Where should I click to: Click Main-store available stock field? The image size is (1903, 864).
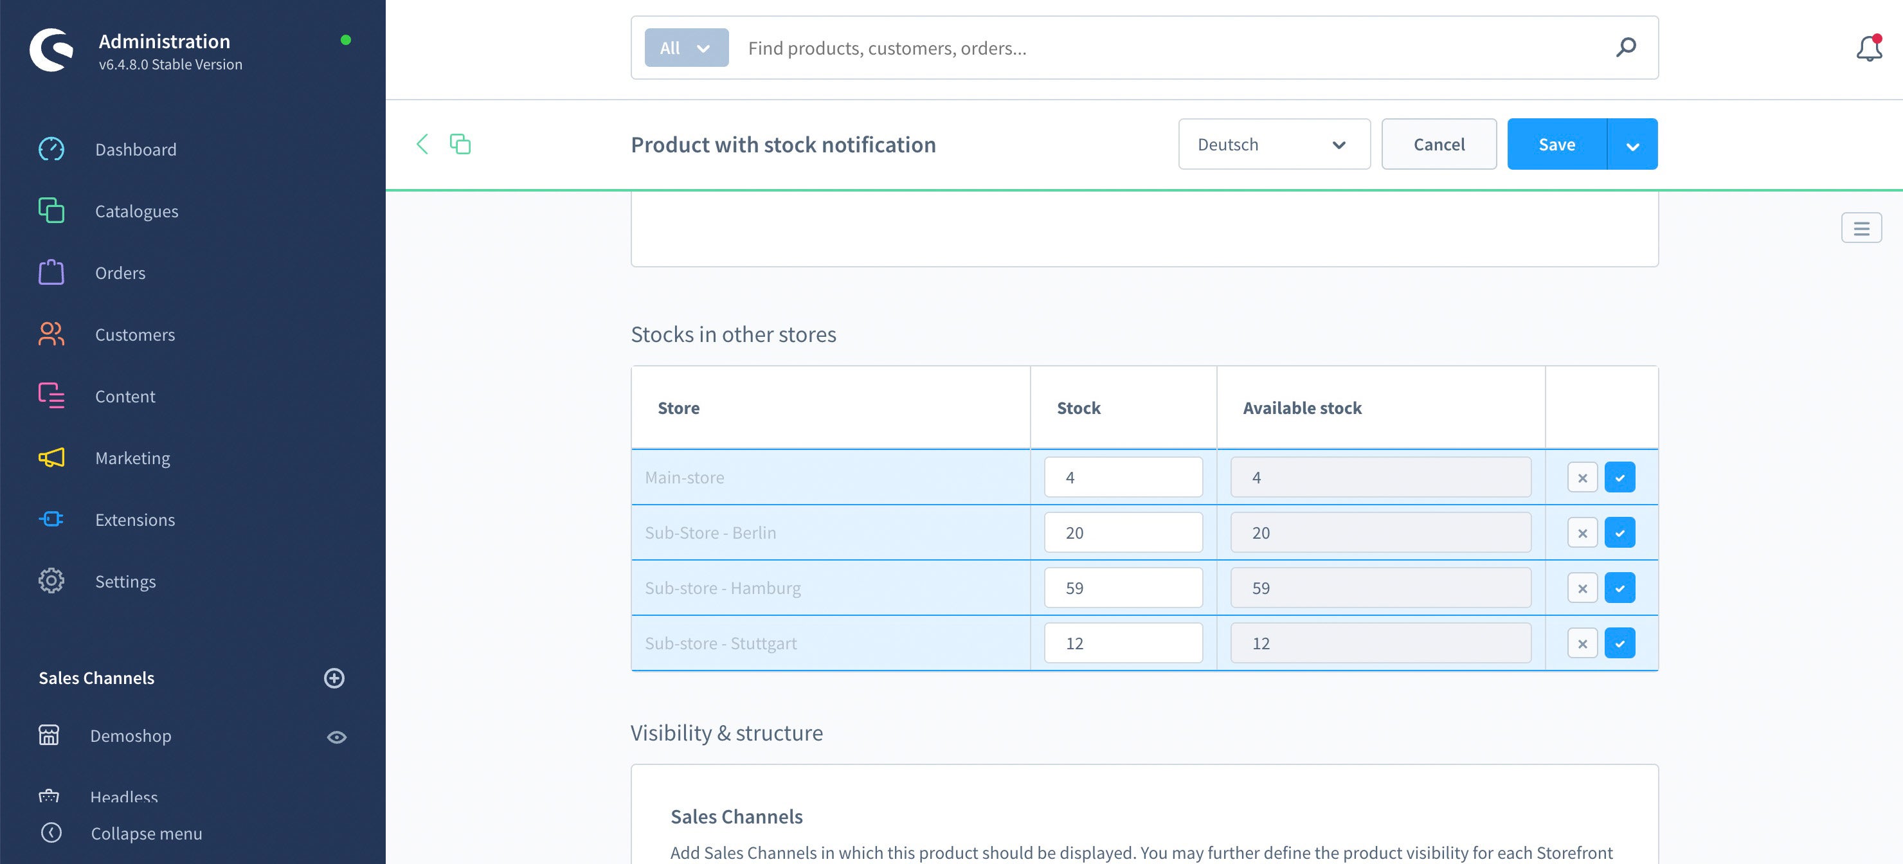[x=1381, y=477]
